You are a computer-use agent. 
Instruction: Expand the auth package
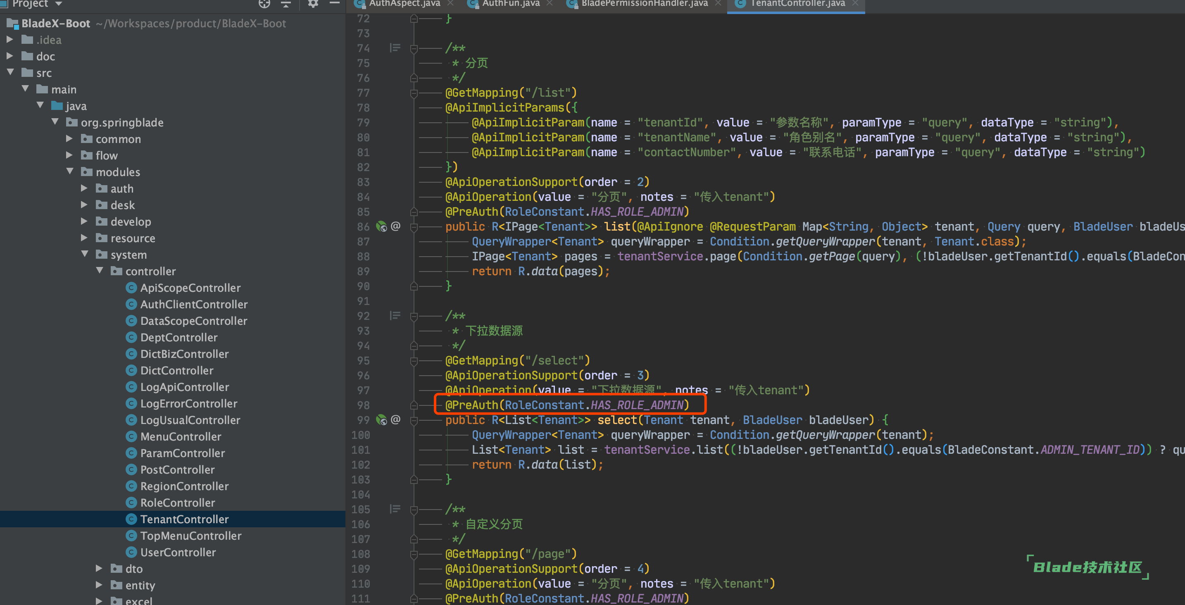[x=84, y=188]
